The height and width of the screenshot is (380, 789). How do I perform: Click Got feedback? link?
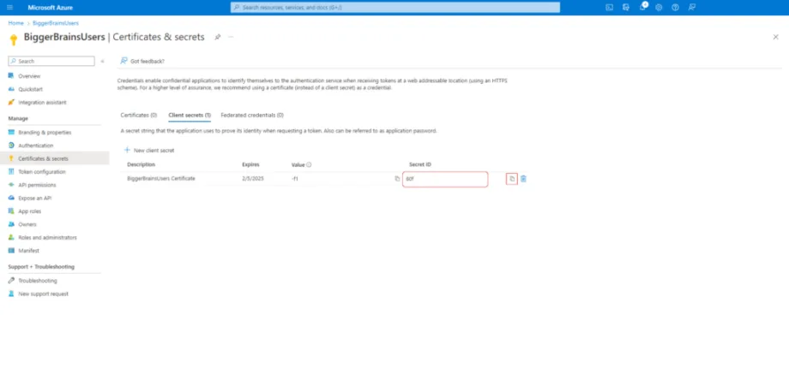[142, 62]
